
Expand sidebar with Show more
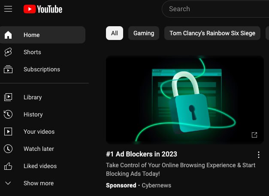(29, 183)
